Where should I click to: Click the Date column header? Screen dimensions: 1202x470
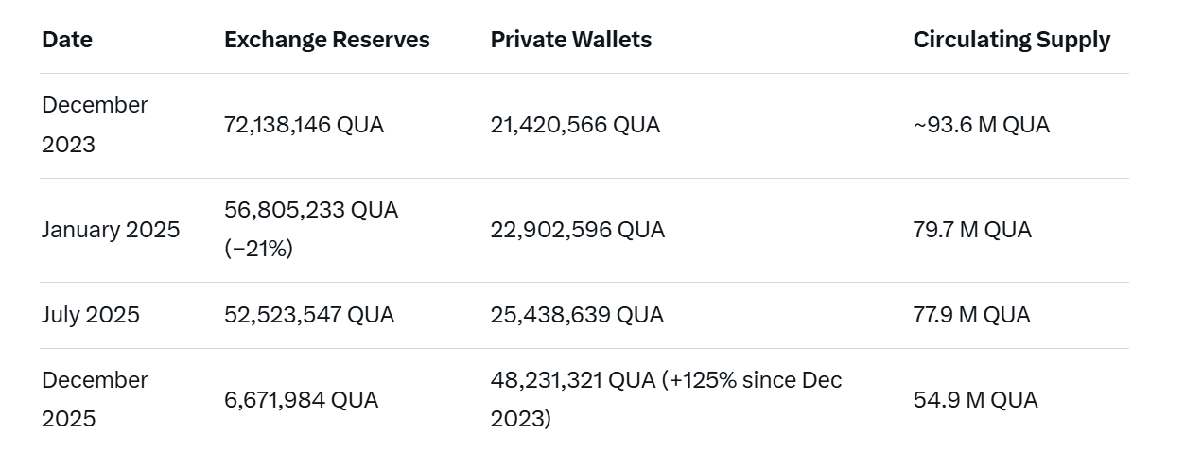67,40
